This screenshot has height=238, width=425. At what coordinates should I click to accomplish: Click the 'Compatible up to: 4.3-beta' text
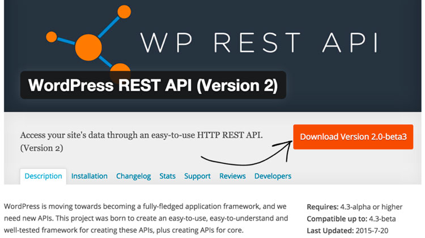(x=351, y=219)
